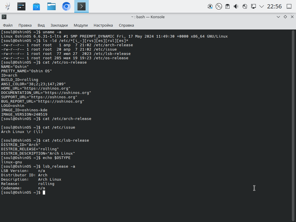Click the "linux-gnu" output line

(x=12, y=162)
